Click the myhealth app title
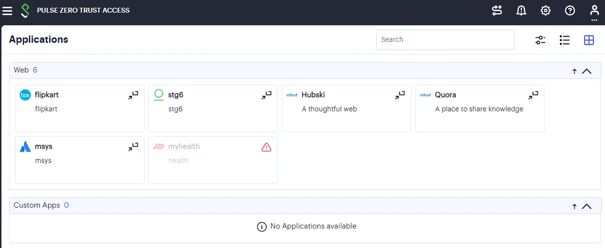 tap(184, 146)
